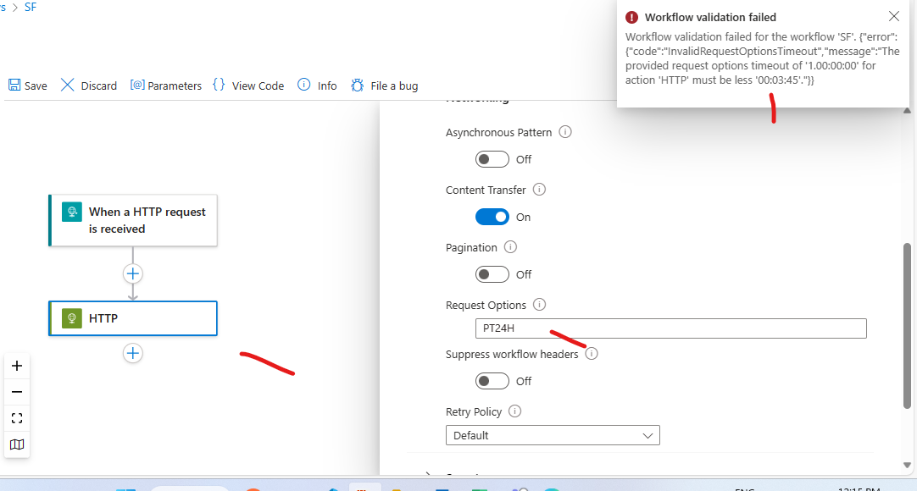Select the HTTP action card

(133, 318)
